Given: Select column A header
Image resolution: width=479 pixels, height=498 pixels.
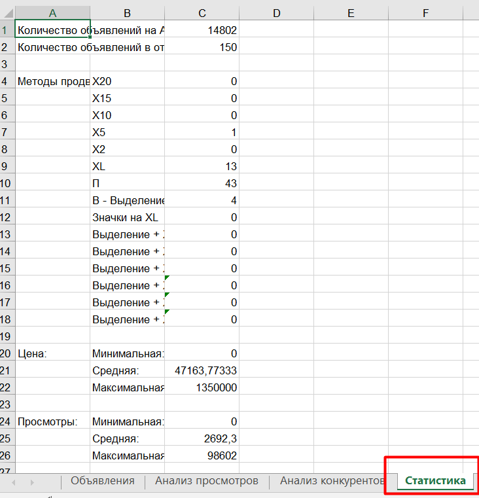Looking at the screenshot, I should pyautogui.click(x=52, y=13).
